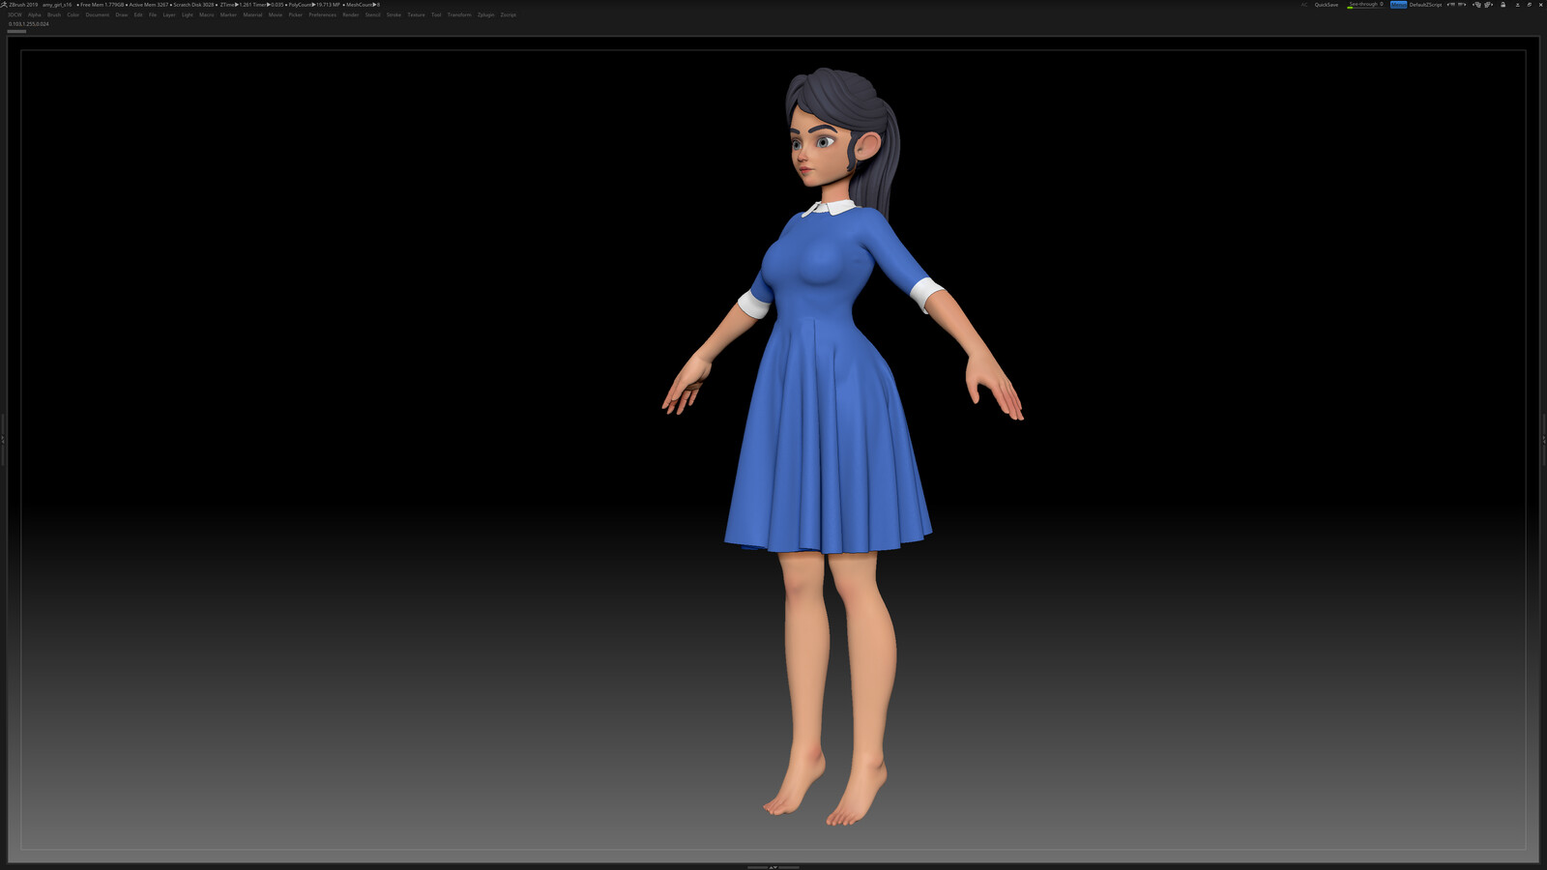The image size is (1547, 870).
Task: Open the Preferences menu
Action: (323, 14)
